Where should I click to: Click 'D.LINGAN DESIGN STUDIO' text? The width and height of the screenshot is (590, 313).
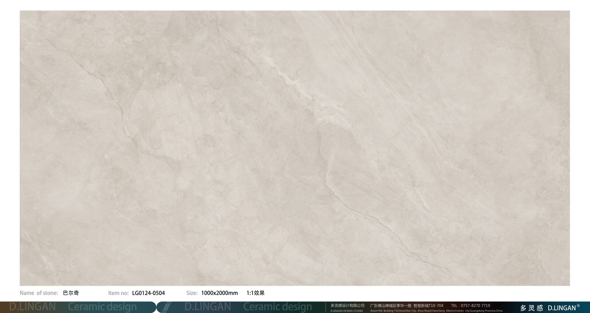tap(347, 311)
